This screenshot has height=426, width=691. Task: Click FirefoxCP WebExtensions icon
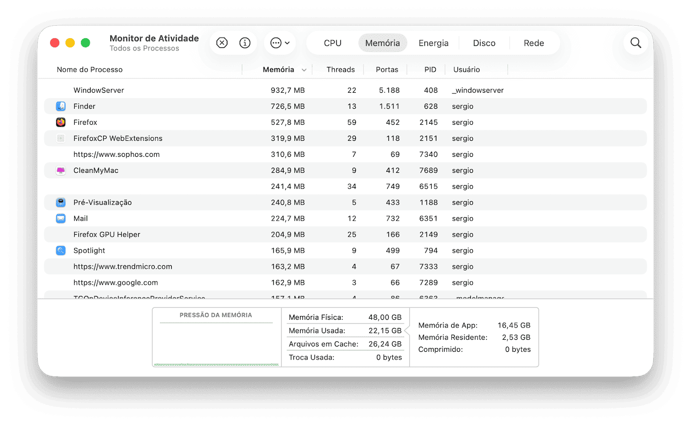point(61,138)
